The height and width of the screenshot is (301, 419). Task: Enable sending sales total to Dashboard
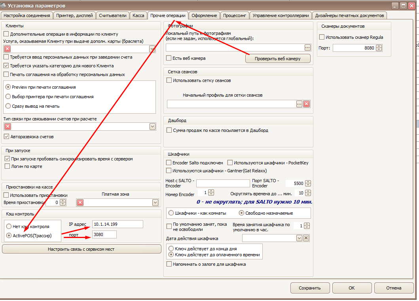click(x=169, y=130)
